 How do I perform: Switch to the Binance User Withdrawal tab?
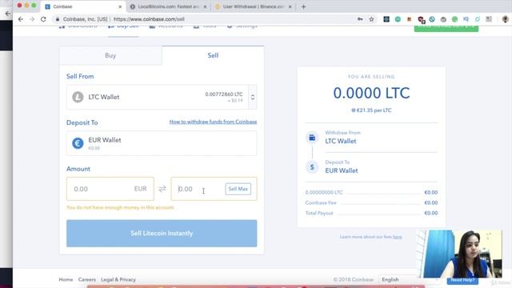point(253,6)
